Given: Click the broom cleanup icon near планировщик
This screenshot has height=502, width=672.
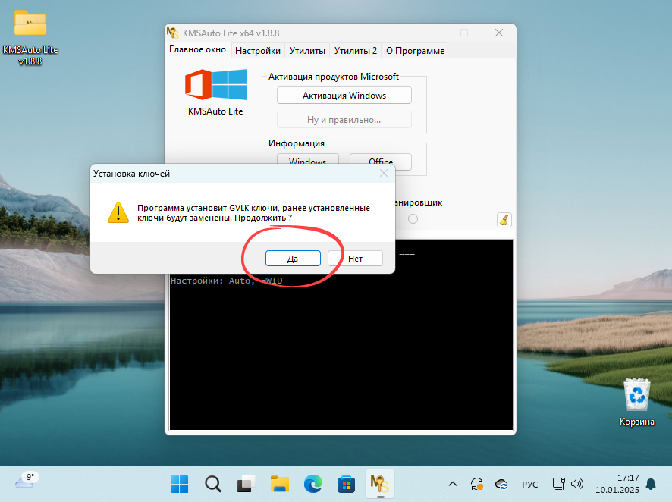Looking at the screenshot, I should [x=504, y=219].
